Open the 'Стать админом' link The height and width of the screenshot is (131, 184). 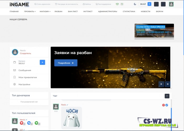click(x=42, y=4)
